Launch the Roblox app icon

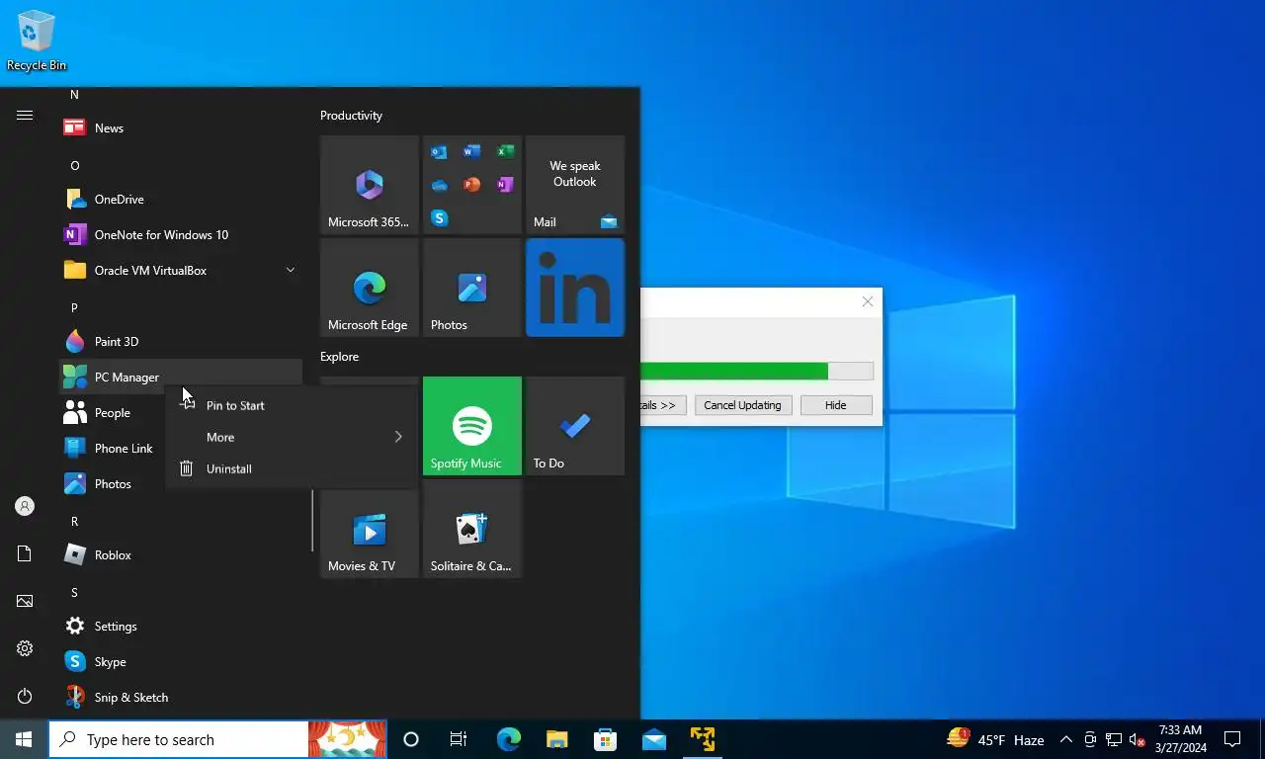click(75, 554)
